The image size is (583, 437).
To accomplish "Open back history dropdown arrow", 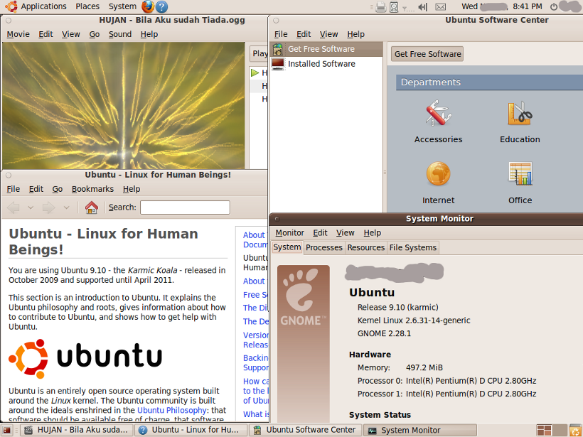I will tap(31, 207).
